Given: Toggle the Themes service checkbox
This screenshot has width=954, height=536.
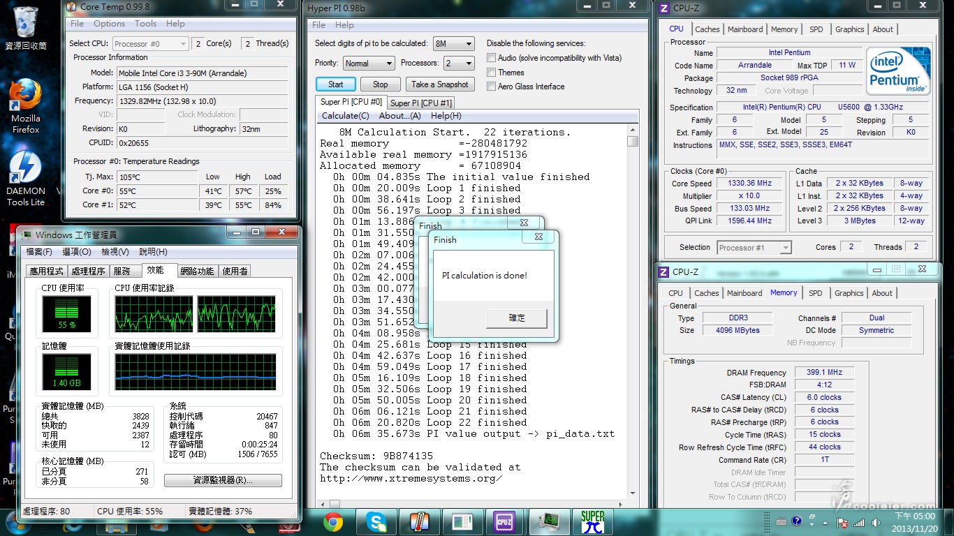Looking at the screenshot, I should tap(492, 73).
